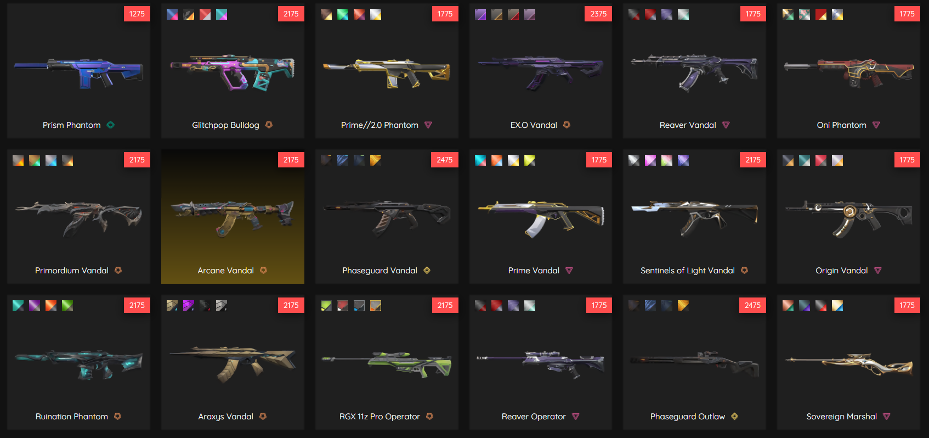The image size is (929, 438).
Task: Select the red variant swatch on Oni Phantom
Action: pyautogui.click(x=821, y=14)
